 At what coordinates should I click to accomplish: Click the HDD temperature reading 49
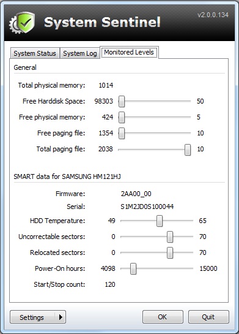pyautogui.click(x=112, y=221)
